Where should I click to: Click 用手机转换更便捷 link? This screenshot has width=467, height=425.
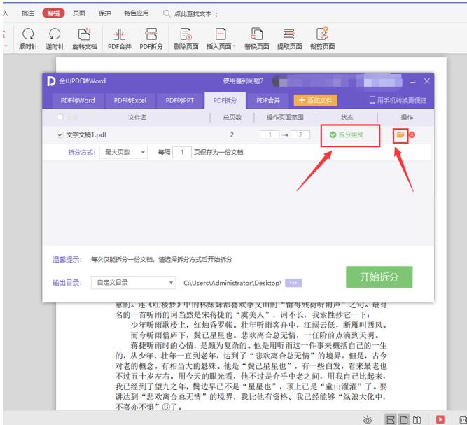pyautogui.click(x=398, y=100)
